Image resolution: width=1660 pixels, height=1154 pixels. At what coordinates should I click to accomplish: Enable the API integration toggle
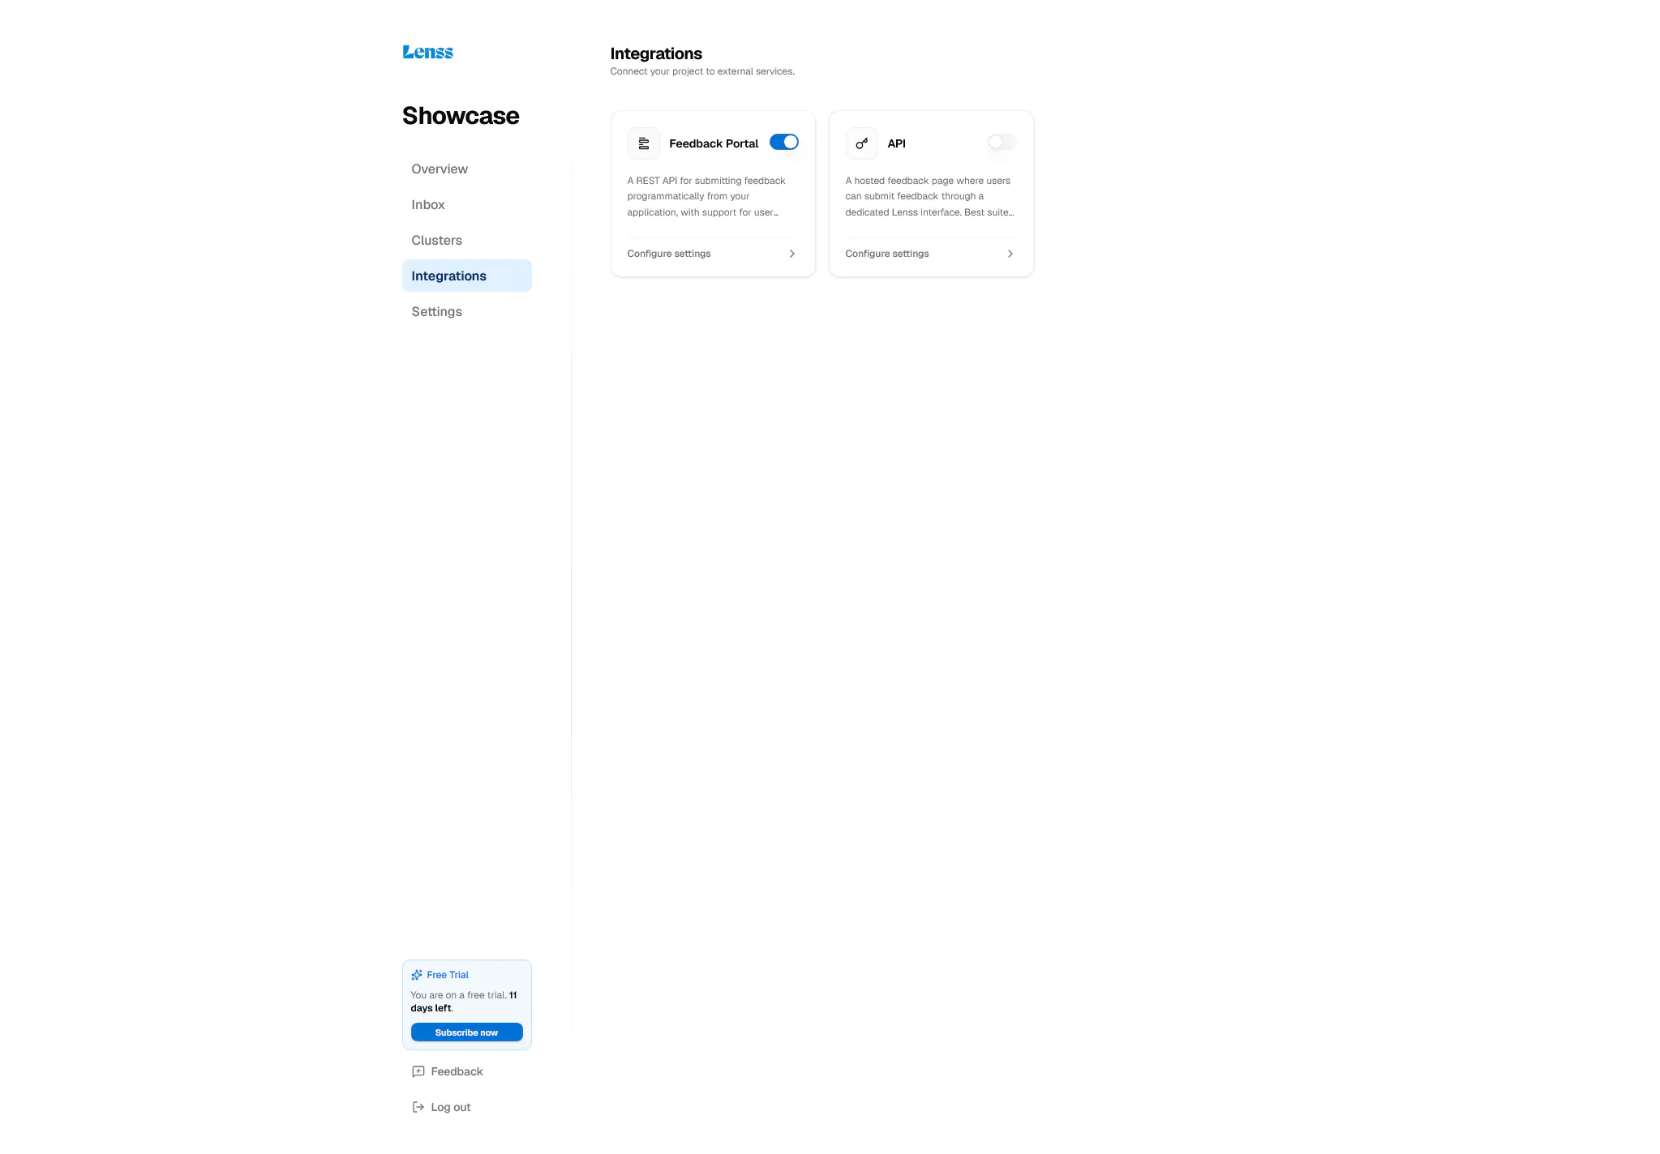(1002, 142)
